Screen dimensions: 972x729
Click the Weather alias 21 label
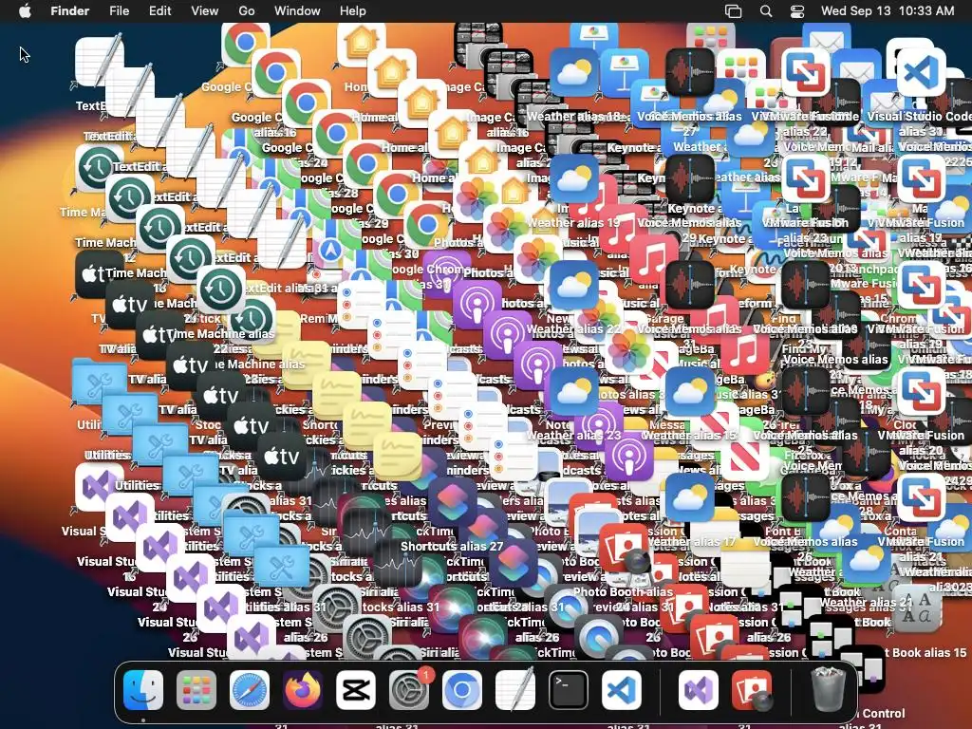[x=866, y=602]
